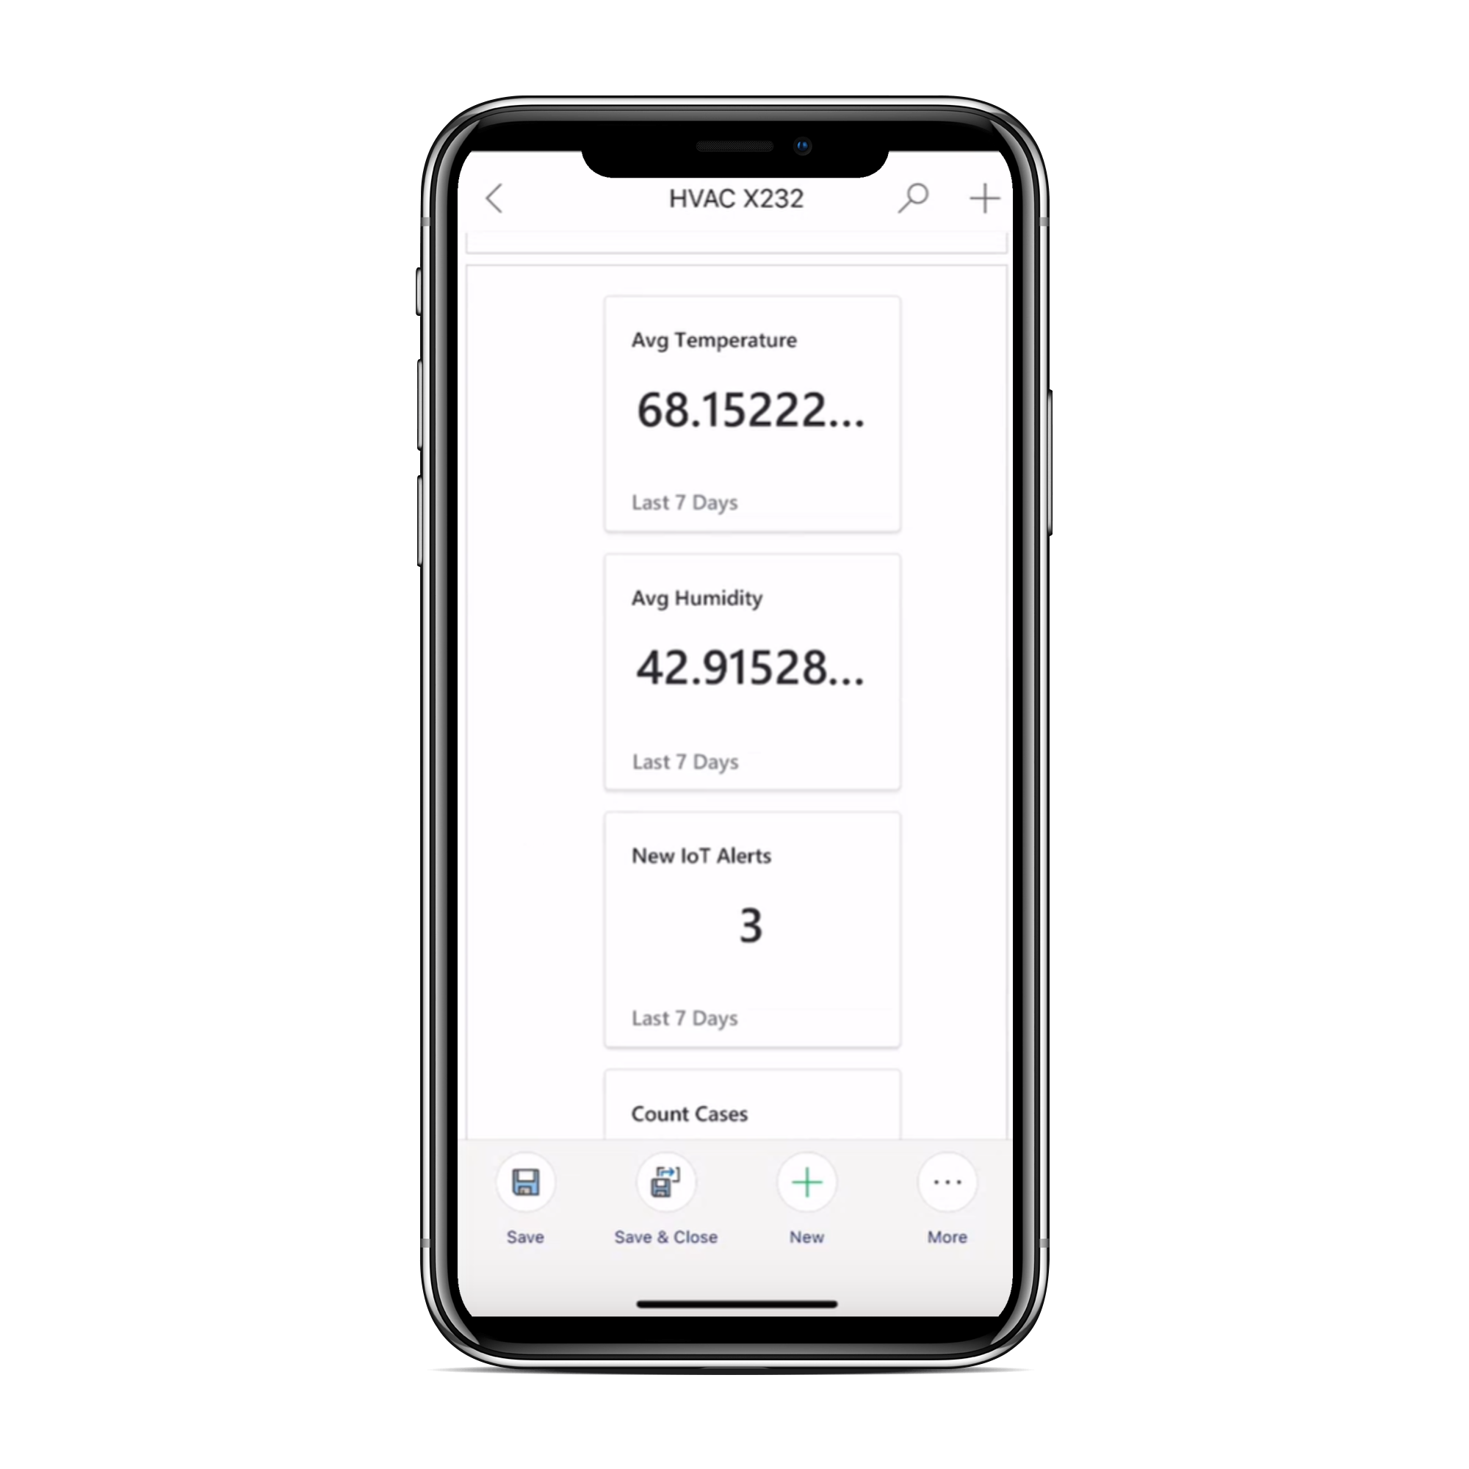Tap the floppy disk Save icon

(x=526, y=1183)
